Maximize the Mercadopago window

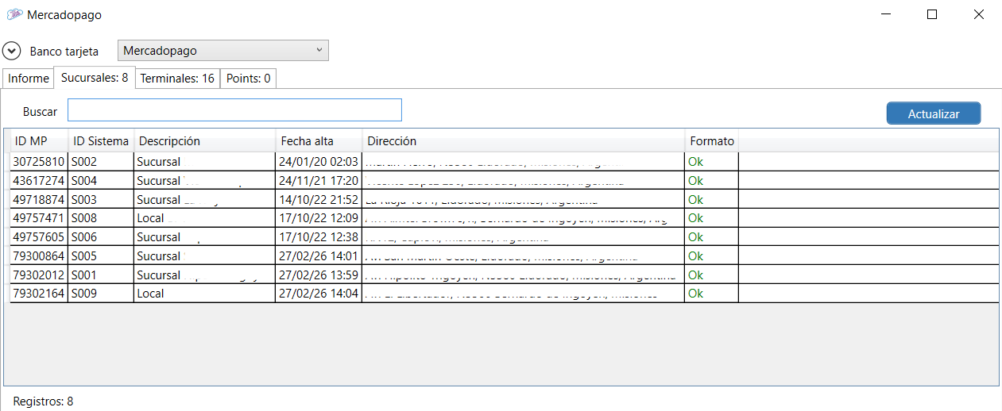(x=932, y=14)
